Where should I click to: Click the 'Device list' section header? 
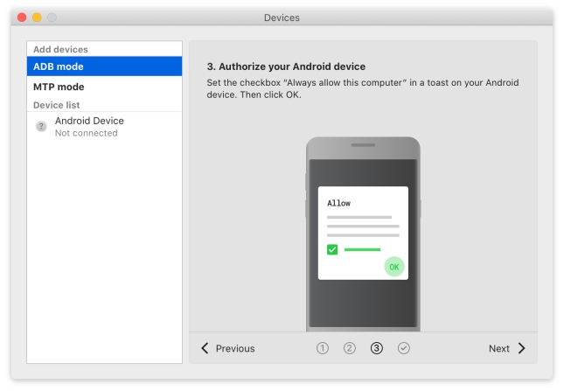coord(57,105)
